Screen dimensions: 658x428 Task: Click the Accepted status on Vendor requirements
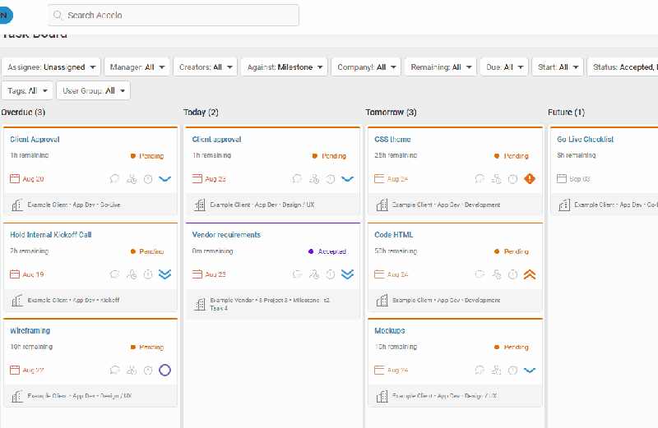(x=327, y=251)
